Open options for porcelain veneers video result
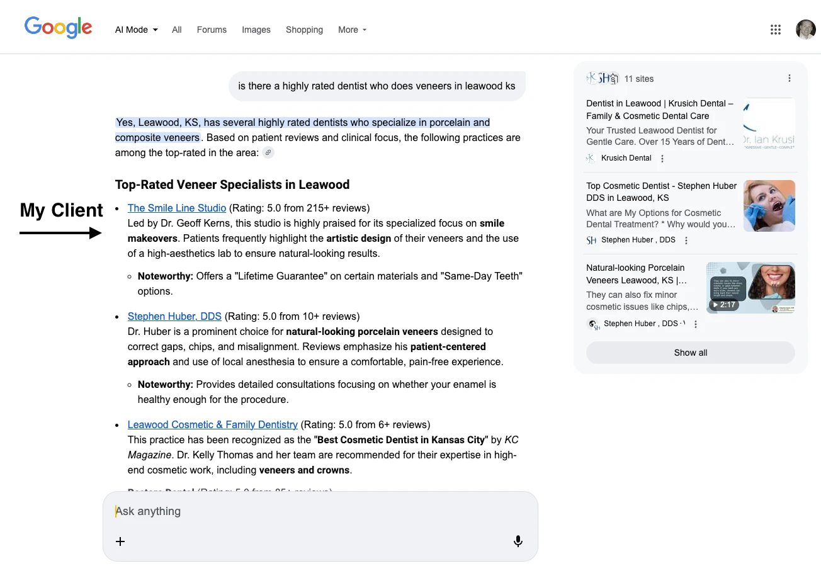The width and height of the screenshot is (821, 578). click(696, 324)
